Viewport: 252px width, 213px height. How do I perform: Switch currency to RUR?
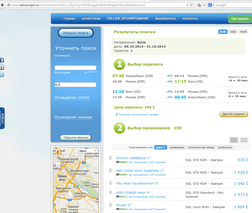243,32
